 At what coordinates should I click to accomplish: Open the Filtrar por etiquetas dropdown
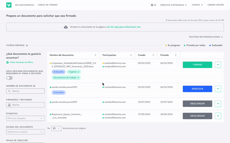click(x=25, y=118)
